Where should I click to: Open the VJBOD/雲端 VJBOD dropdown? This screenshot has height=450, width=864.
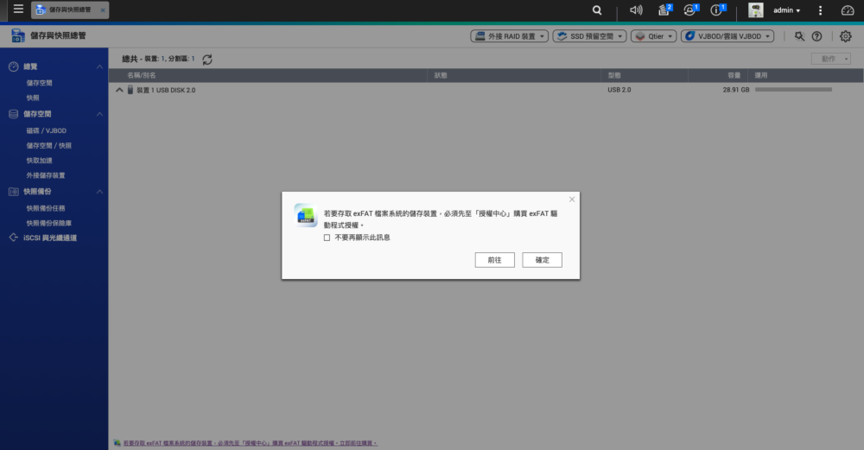727,36
